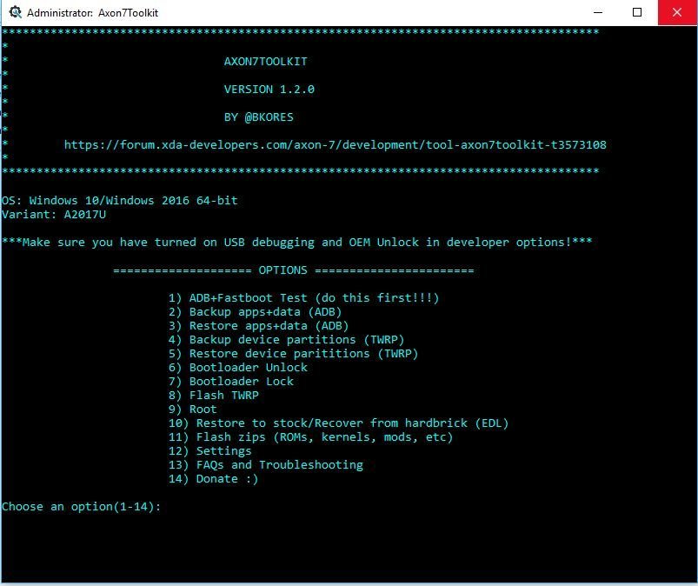Click the 'BY @BKORES' author line
This screenshot has height=586, width=698.
(x=259, y=117)
